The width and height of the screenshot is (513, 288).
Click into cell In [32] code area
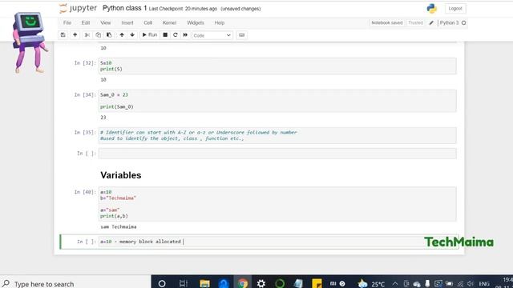pos(277,66)
